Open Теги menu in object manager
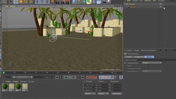The width and height of the screenshot is (176, 99). pyautogui.click(x=154, y=1)
